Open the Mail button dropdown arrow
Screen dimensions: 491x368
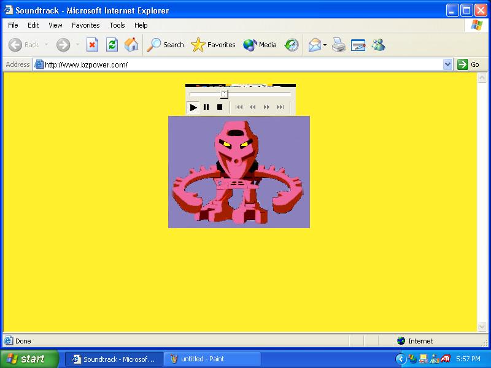pos(325,45)
